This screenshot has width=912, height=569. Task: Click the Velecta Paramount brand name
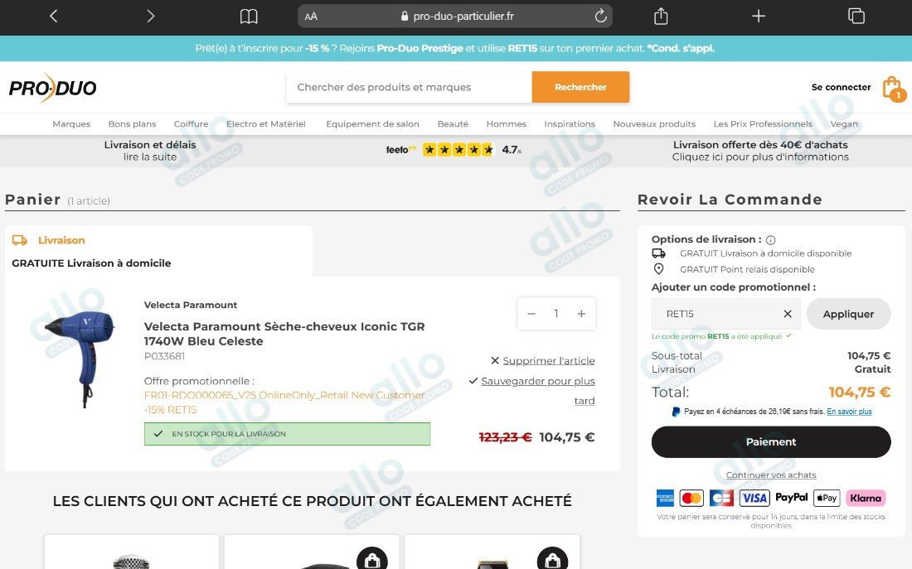click(191, 305)
